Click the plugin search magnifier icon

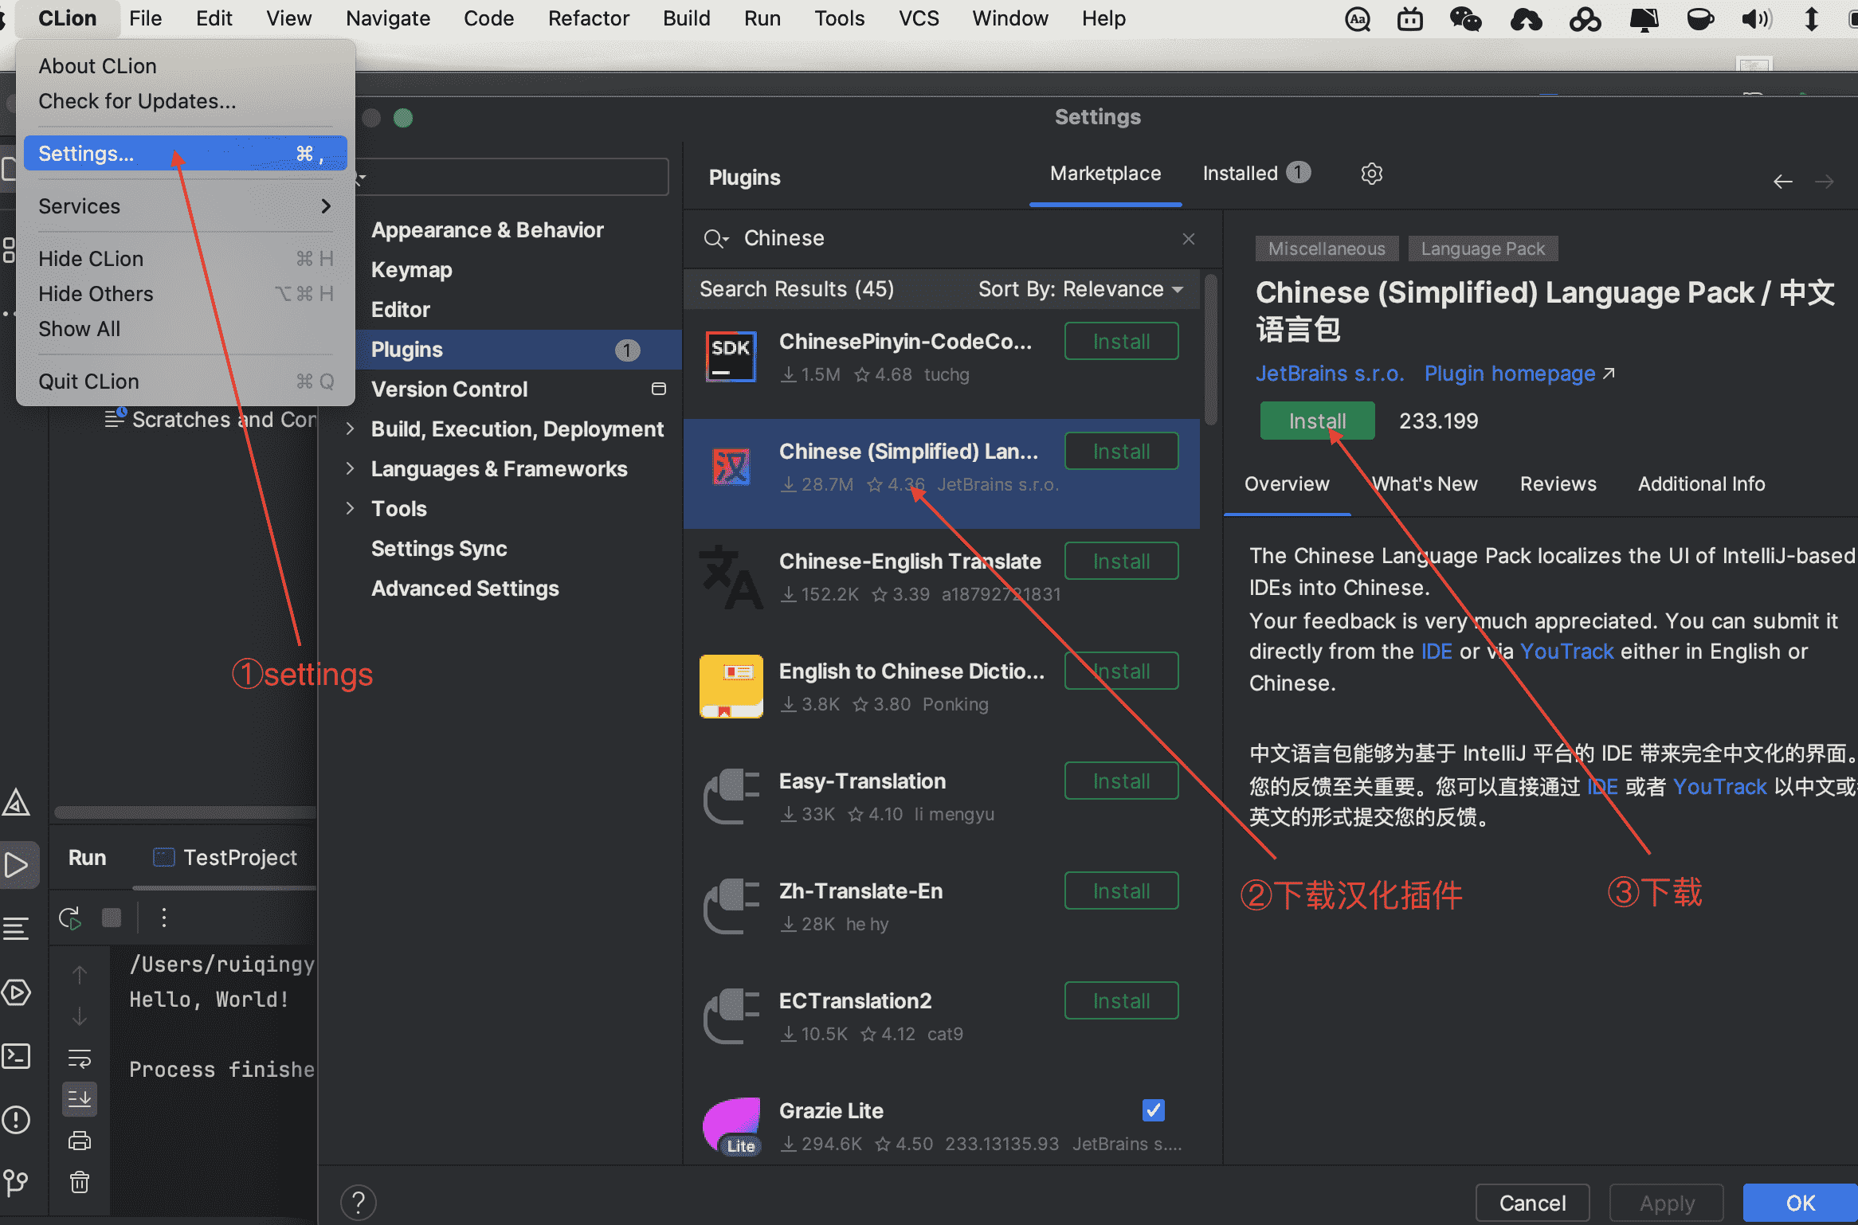(x=715, y=238)
